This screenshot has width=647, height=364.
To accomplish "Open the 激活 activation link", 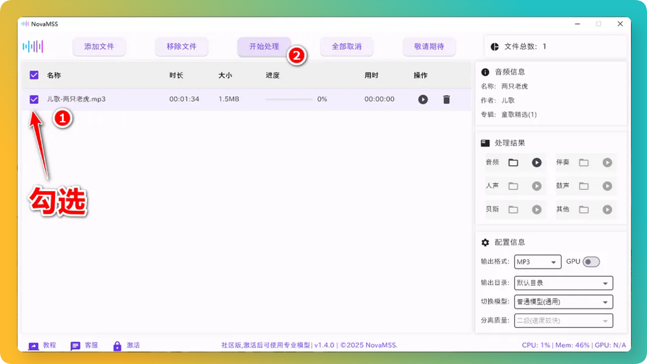I will [x=126, y=345].
